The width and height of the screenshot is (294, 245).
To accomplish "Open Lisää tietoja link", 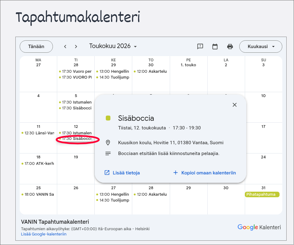I will coord(122,173).
